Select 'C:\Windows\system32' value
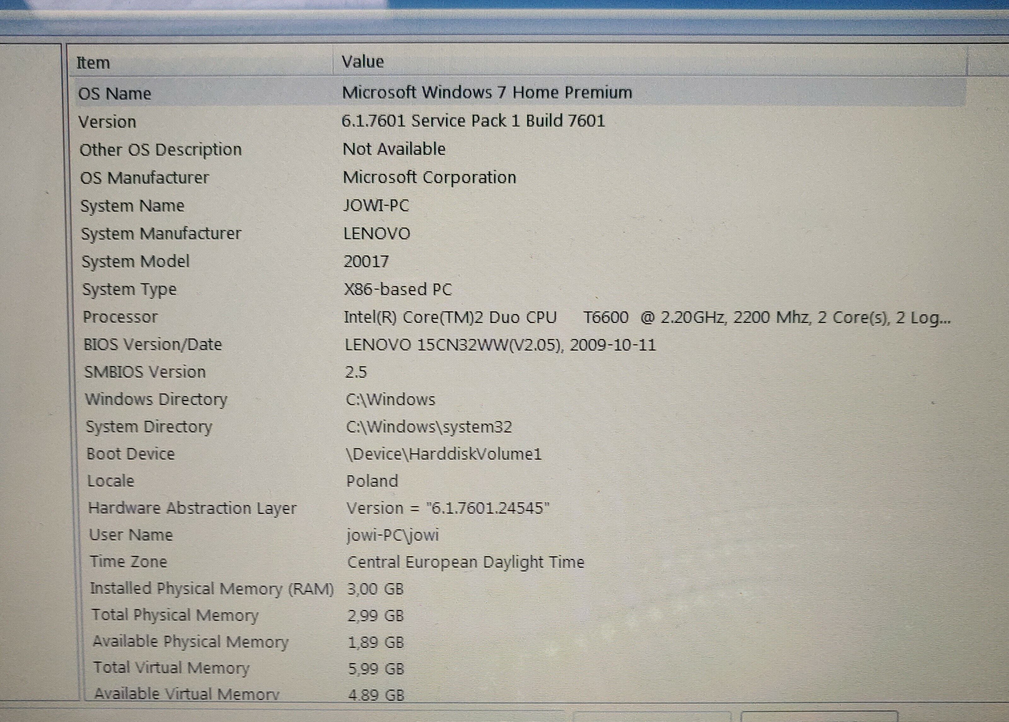 pyautogui.click(x=429, y=427)
